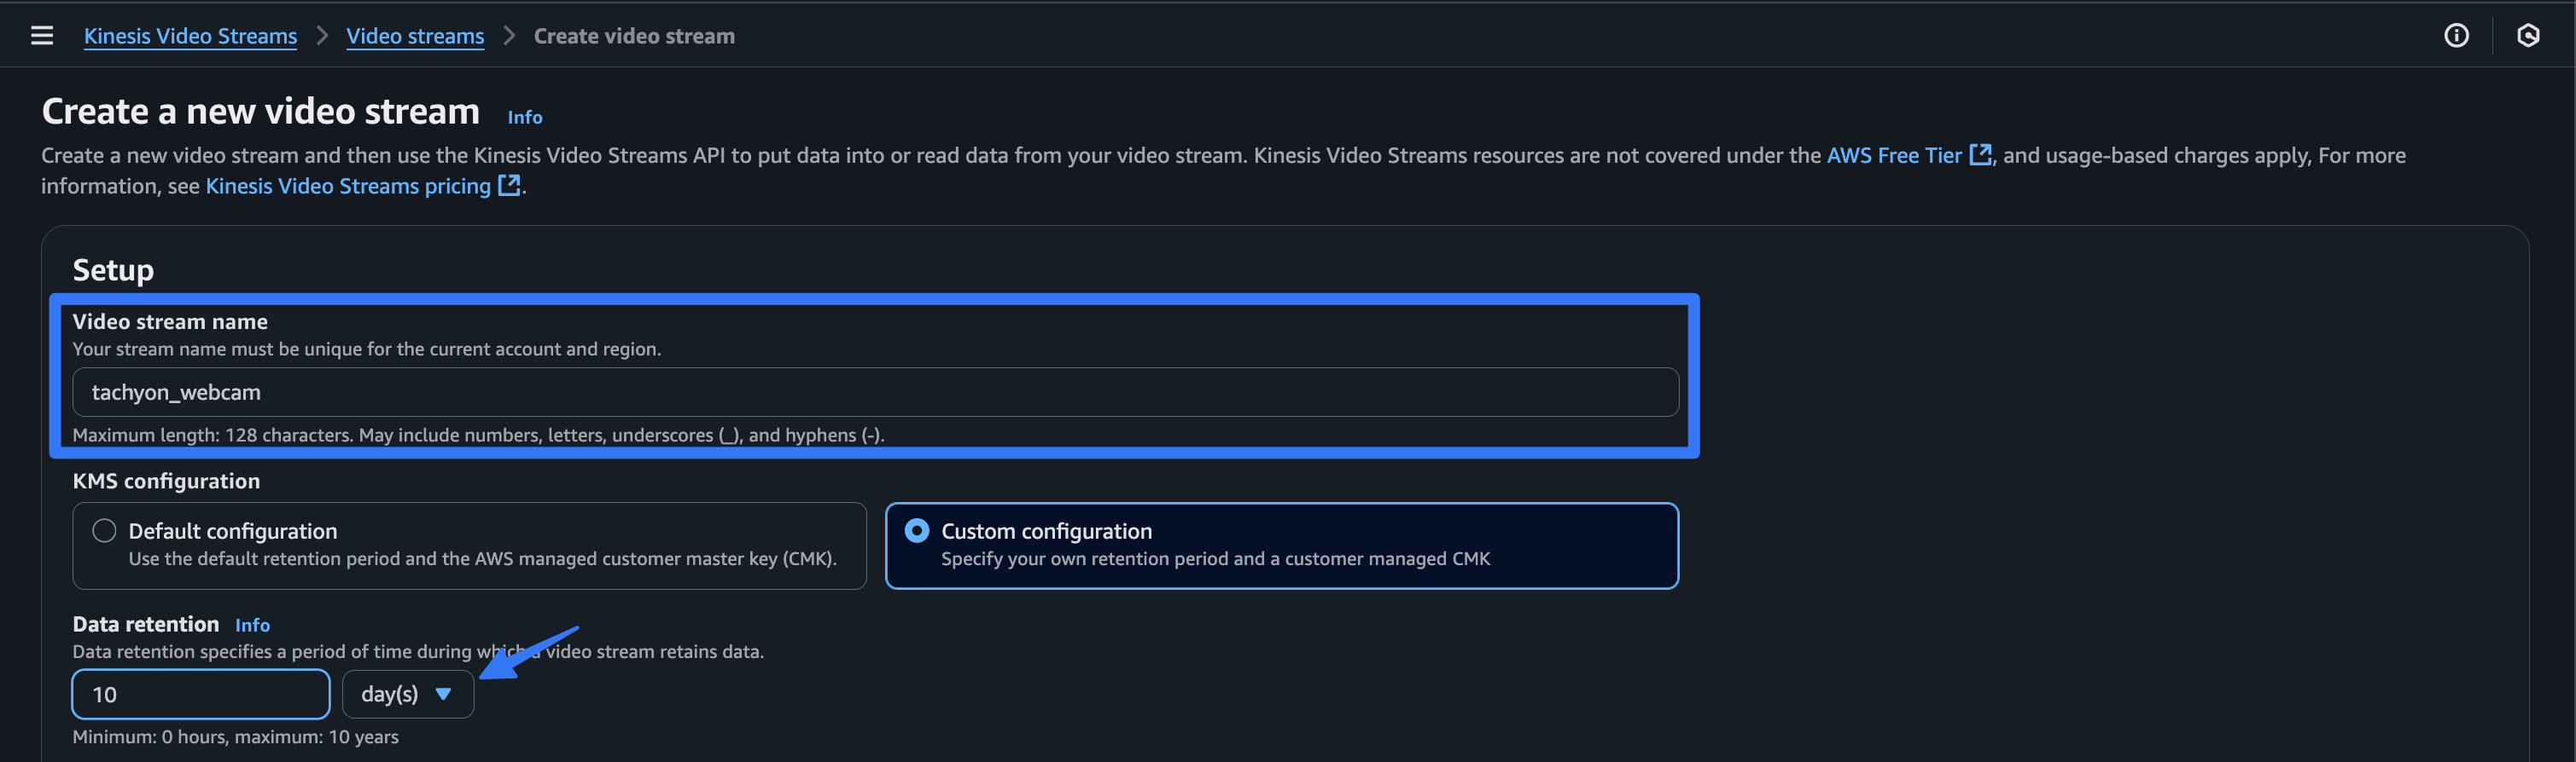Click the Custom configuration card description text
The height and width of the screenshot is (762, 2576).
point(1214,559)
